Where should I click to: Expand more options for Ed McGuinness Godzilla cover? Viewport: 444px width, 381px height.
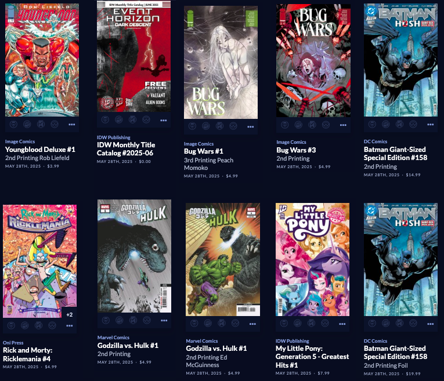click(x=252, y=324)
